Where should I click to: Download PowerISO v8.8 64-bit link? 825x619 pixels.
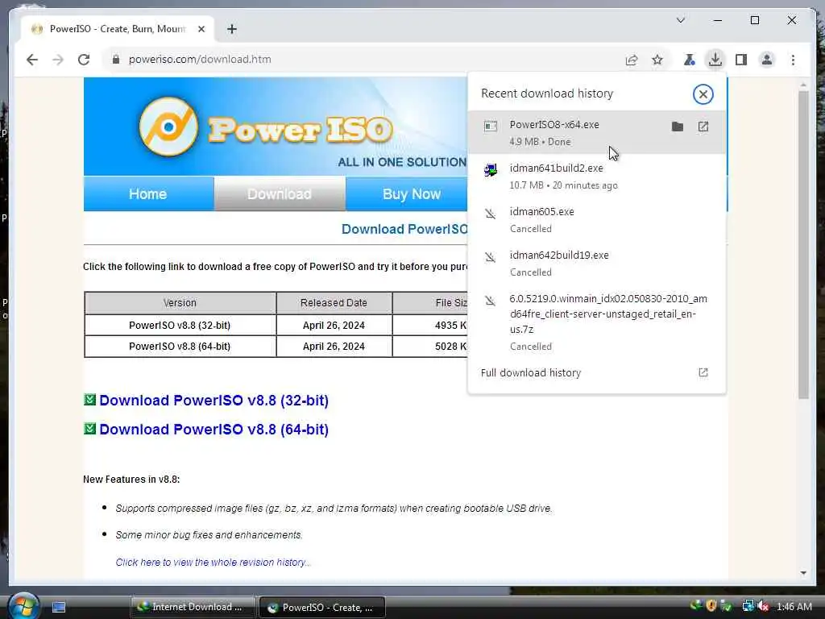coord(214,430)
